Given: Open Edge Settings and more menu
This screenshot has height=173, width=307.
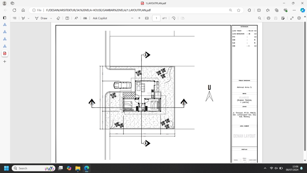Looking at the screenshot, I should [294, 10].
